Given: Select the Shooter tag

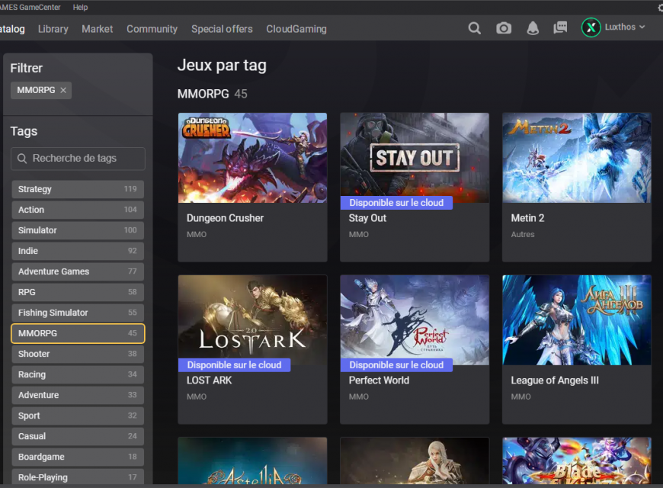Looking at the screenshot, I should (78, 354).
